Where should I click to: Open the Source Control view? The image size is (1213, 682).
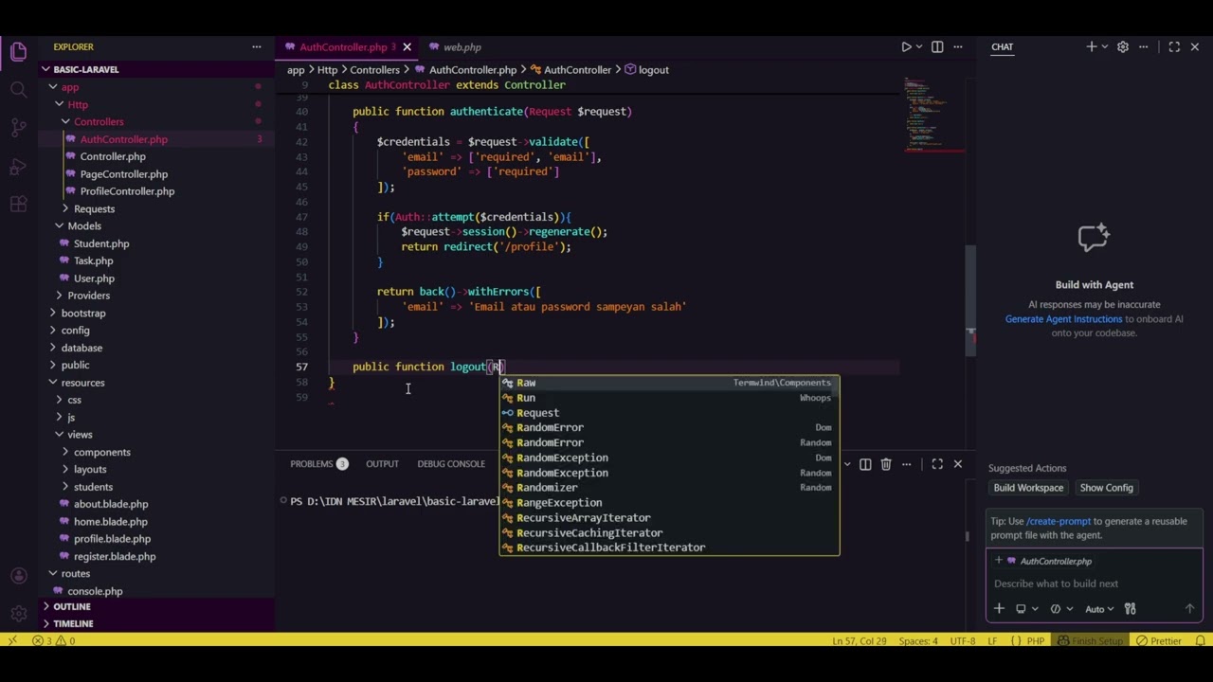click(x=18, y=128)
